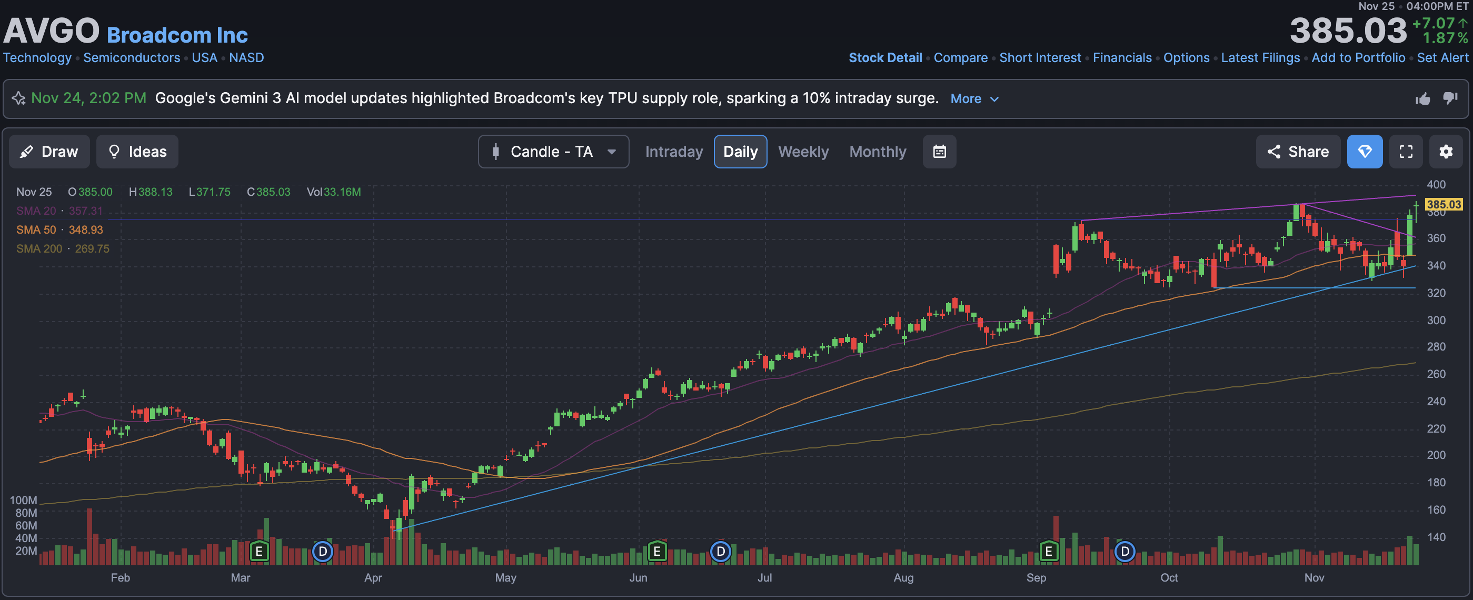Open the calendar date range icon
This screenshot has height=600, width=1473.
(939, 152)
